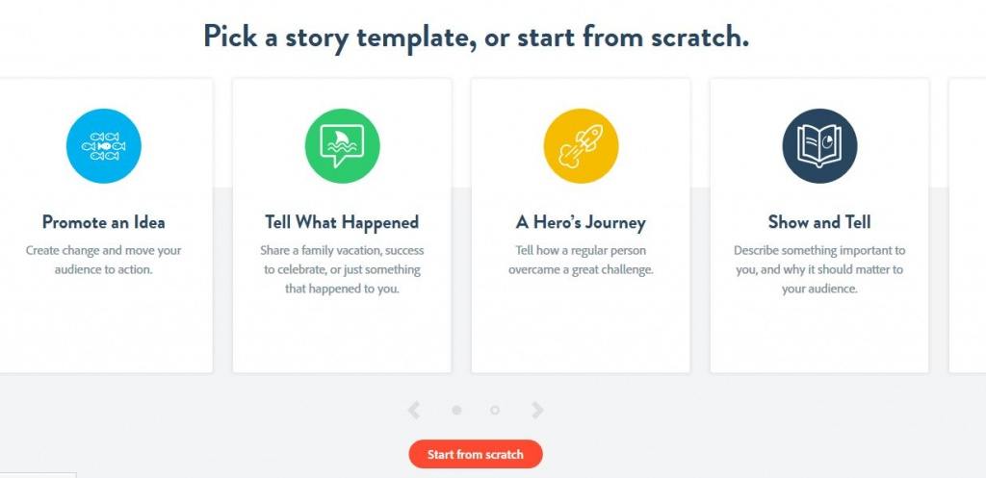Go to previous templates with left chevron
The height and width of the screenshot is (478, 986).
tap(413, 410)
